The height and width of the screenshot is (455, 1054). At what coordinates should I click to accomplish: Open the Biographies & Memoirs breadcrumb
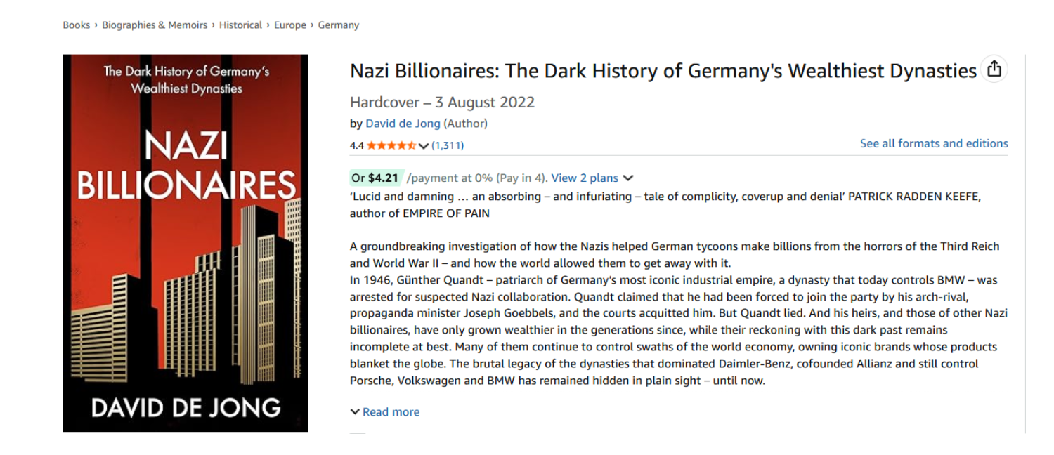click(x=155, y=25)
